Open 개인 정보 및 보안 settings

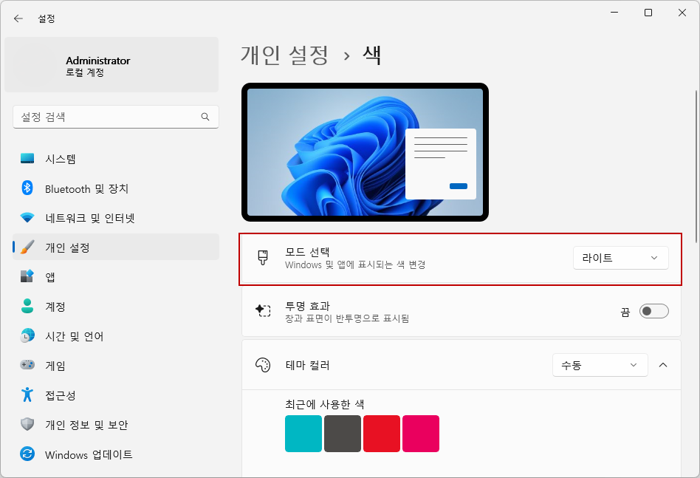point(116,424)
